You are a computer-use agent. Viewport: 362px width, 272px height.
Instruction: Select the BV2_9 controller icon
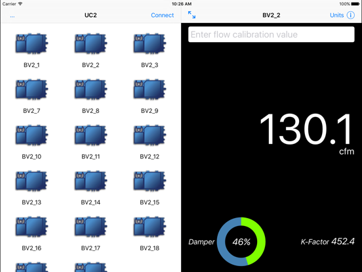(x=150, y=89)
